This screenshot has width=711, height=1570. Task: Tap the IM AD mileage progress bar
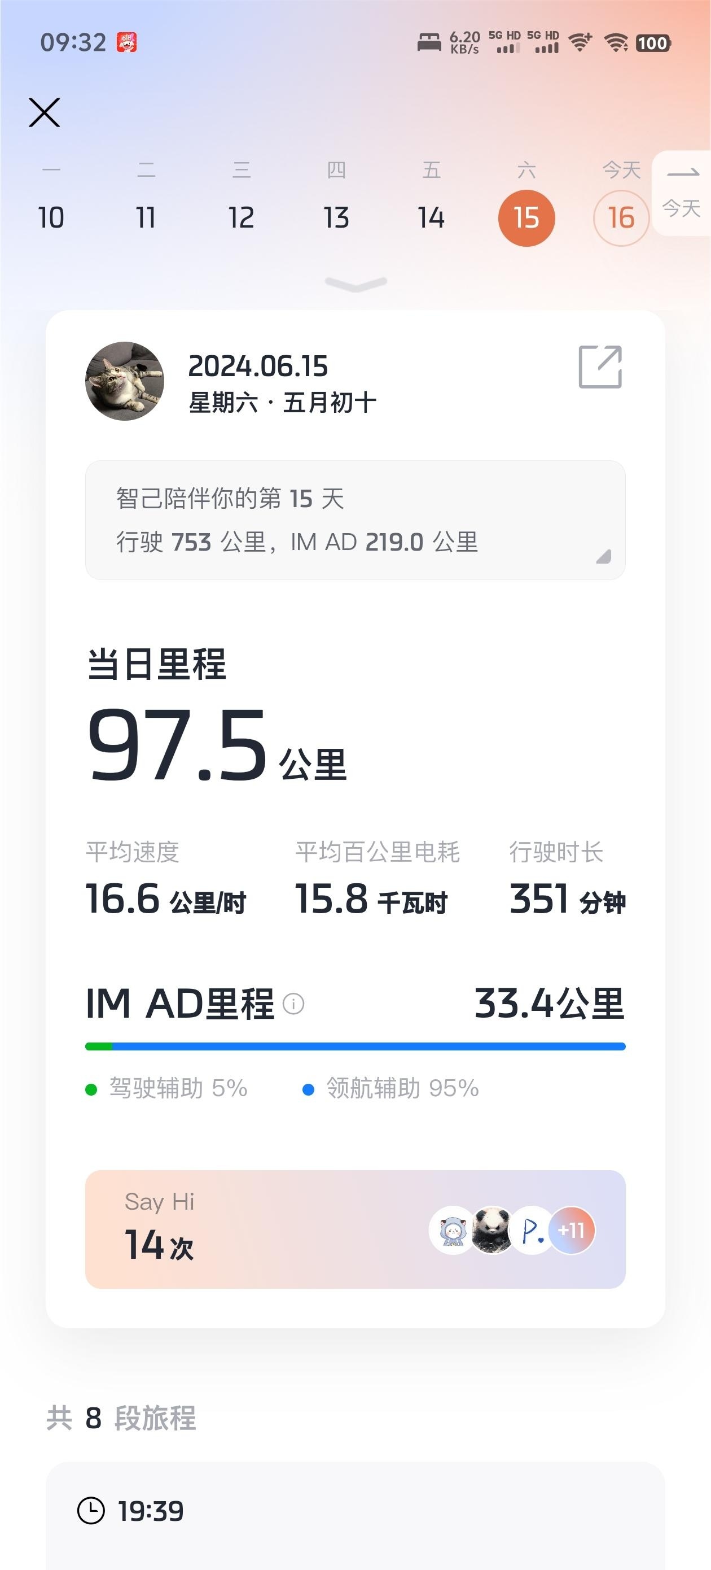355,1046
